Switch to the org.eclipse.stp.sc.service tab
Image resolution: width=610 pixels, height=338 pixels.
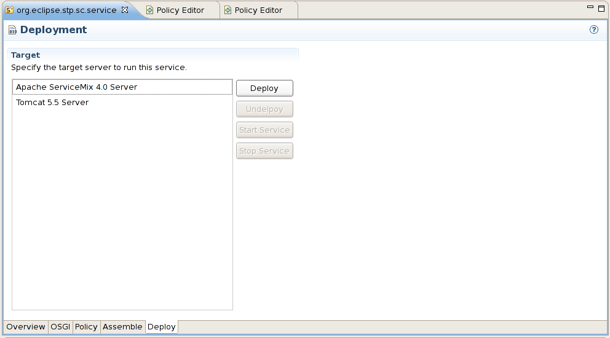(x=66, y=10)
